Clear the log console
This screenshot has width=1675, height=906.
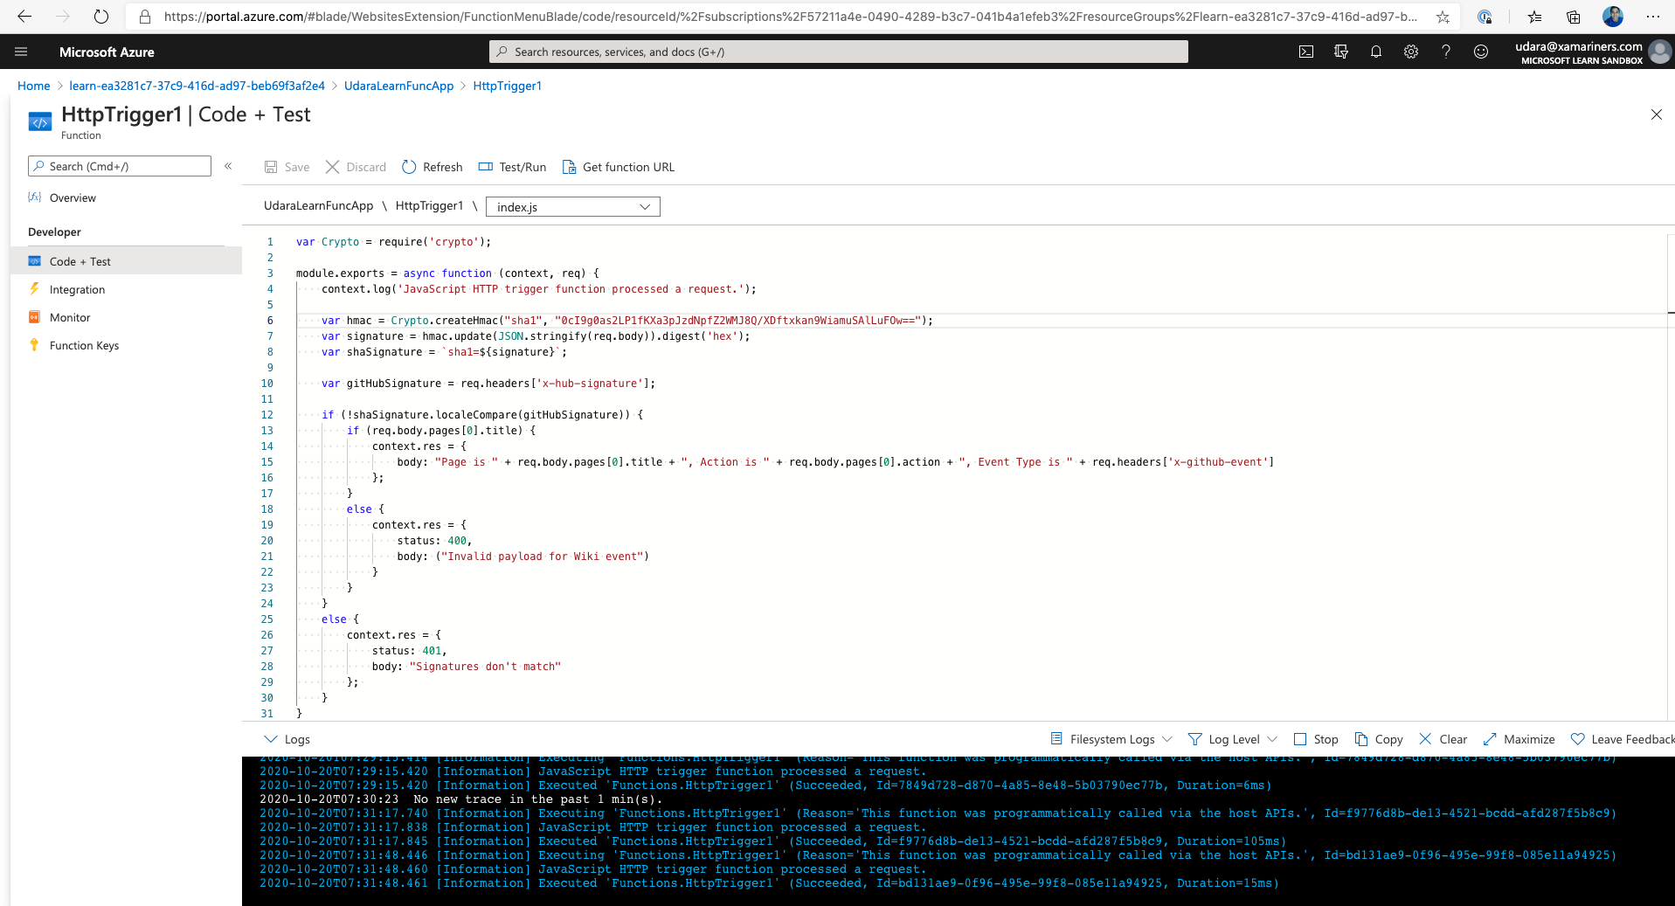coord(1443,739)
